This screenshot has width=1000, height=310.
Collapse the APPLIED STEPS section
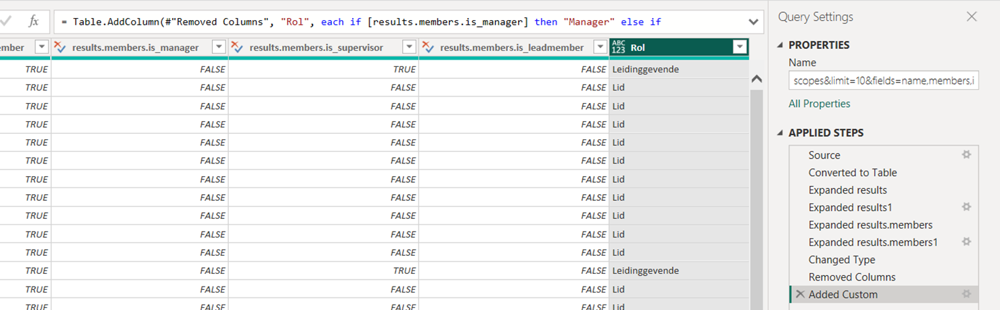click(x=781, y=133)
